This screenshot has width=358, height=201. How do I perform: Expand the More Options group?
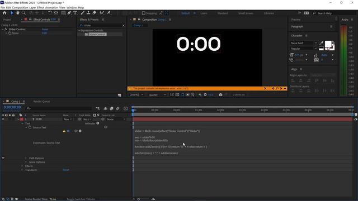point(26,162)
